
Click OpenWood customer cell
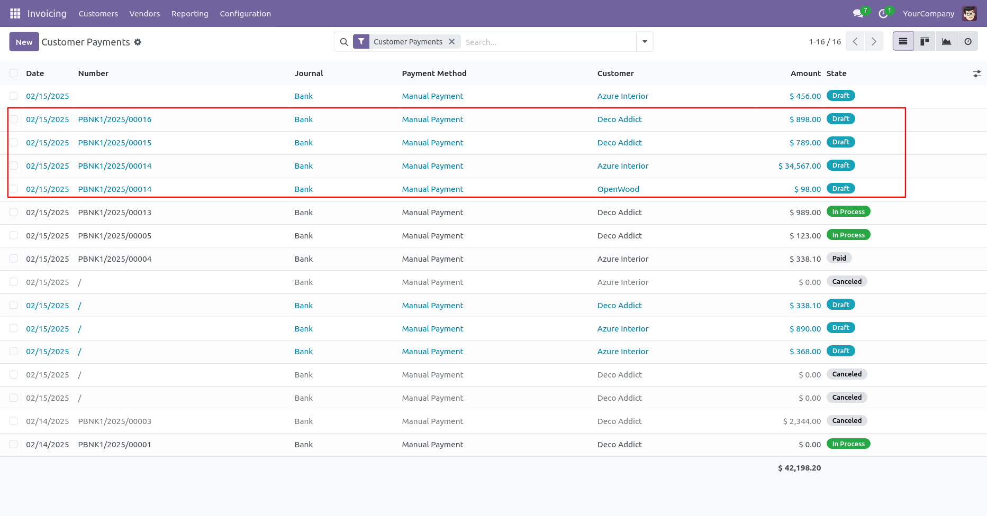coord(618,189)
